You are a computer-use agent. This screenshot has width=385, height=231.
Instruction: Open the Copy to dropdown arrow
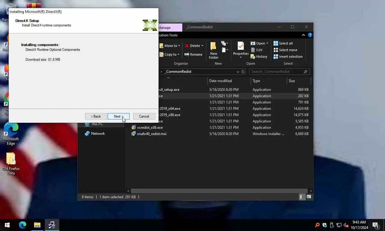[178, 54]
